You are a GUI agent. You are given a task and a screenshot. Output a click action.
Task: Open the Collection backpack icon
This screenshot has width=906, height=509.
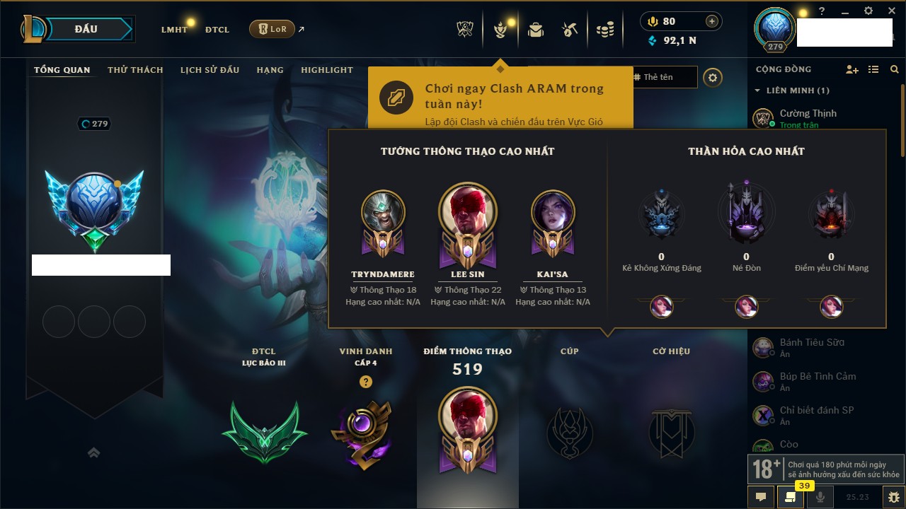pos(536,30)
